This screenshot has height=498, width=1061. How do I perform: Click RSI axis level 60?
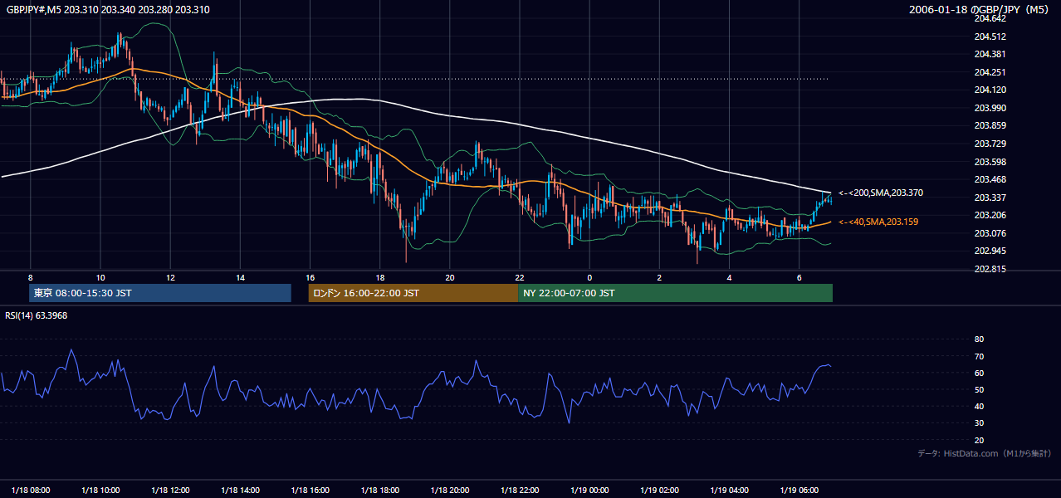click(979, 373)
